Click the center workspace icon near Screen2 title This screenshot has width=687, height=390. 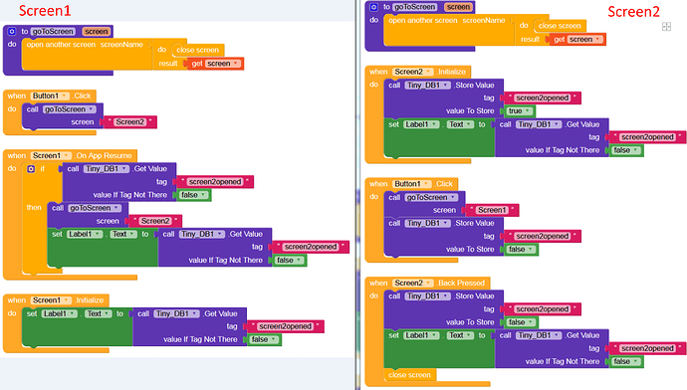point(666,27)
